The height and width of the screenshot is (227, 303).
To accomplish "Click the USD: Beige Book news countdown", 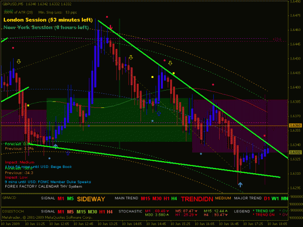I will coord(38,166).
